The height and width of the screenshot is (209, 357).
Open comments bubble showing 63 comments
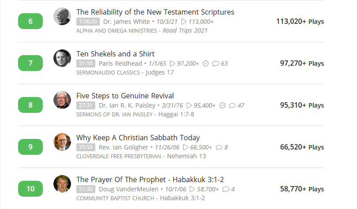pyautogui.click(x=216, y=63)
